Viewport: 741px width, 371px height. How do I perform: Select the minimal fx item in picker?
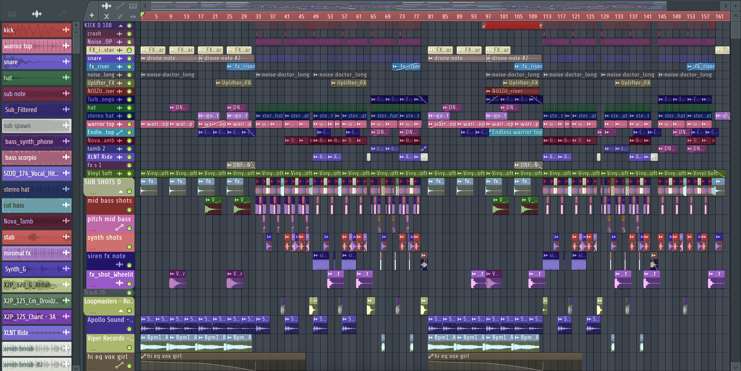point(37,253)
